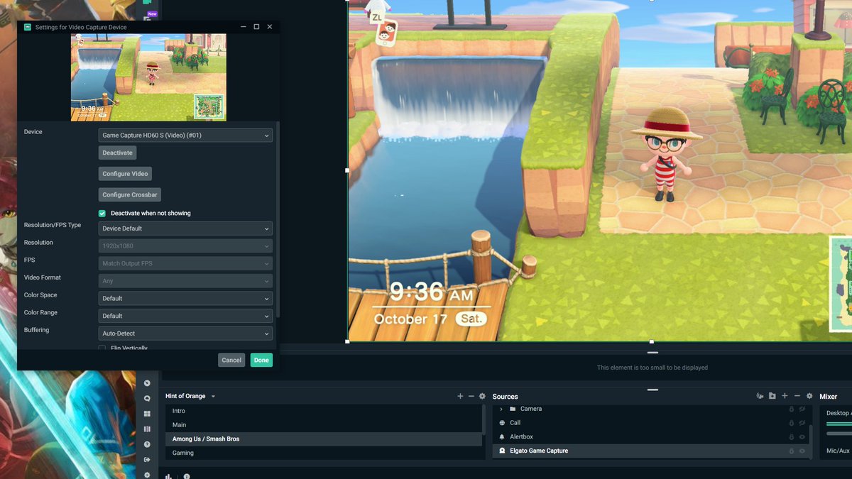Viewport: 852px width, 479px height.
Task: Show the hidden Camera folder source
Action: coord(802,409)
